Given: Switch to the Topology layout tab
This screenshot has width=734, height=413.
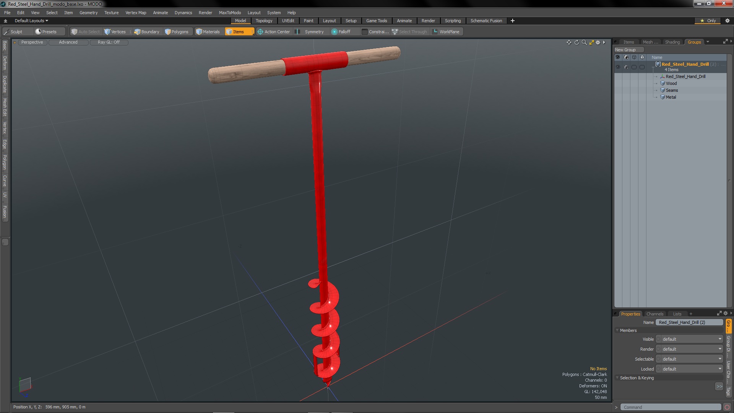Looking at the screenshot, I should pyautogui.click(x=264, y=21).
